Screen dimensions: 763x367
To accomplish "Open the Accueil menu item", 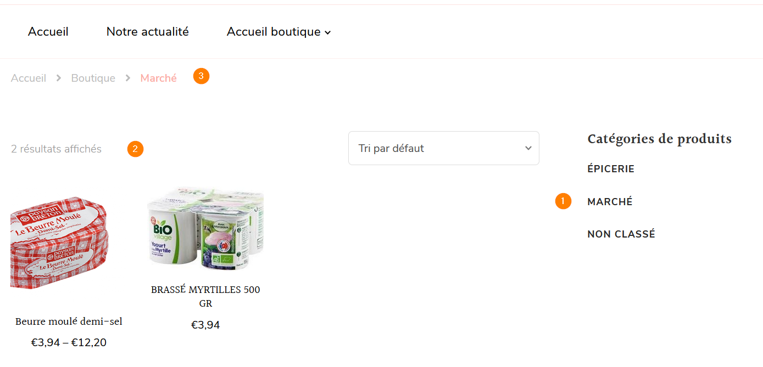I will [x=48, y=32].
